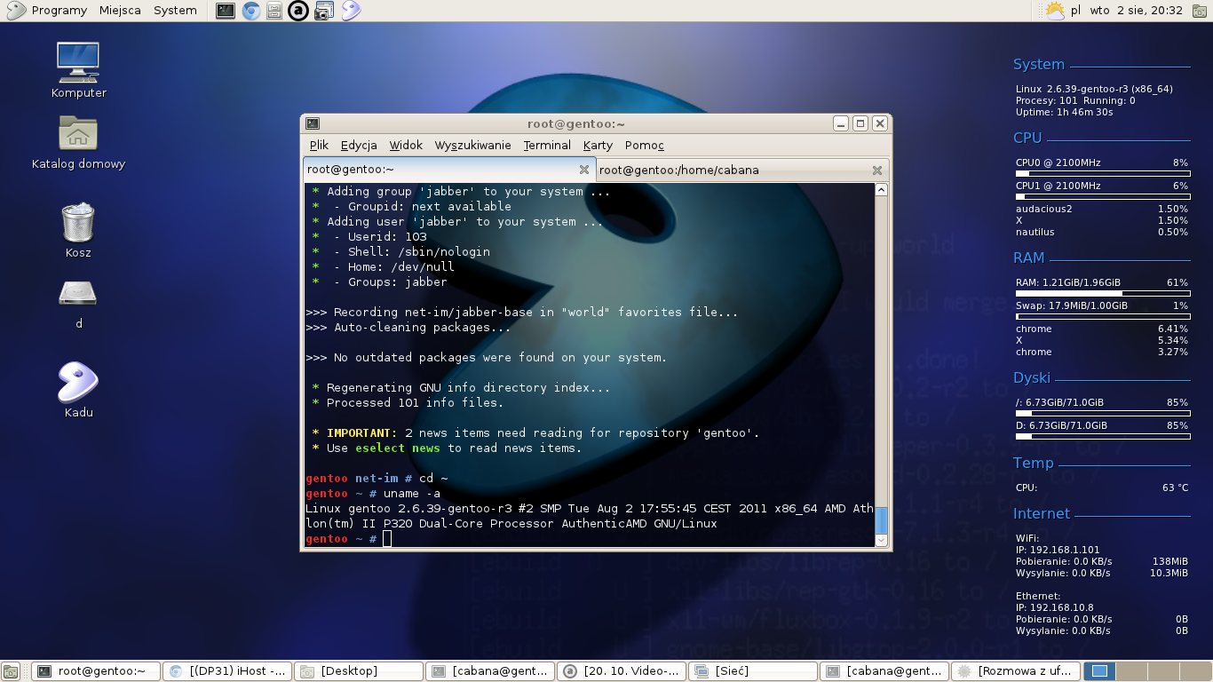
Task: Close the root@gentoo:/home/cabana tab
Action: pyautogui.click(x=877, y=170)
